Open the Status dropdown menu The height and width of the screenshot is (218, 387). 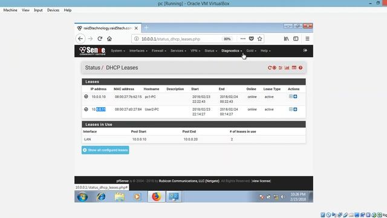210,51
